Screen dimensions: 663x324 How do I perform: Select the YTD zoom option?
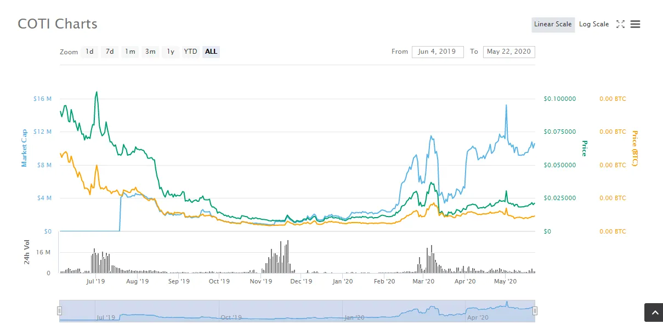coord(190,52)
